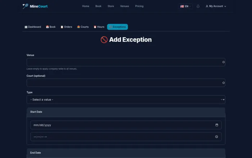Open the Start Date calendar picker icon

[x=217, y=125]
